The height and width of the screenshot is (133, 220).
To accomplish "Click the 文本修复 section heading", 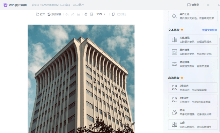I will click(x=174, y=30).
